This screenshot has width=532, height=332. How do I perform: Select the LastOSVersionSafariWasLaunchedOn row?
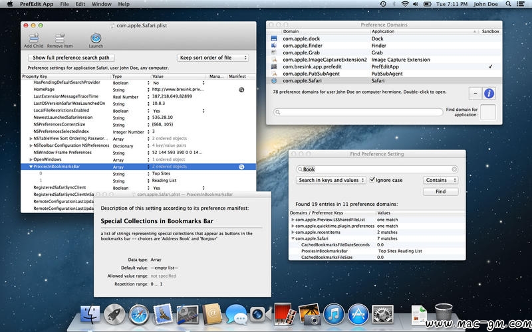coord(138,104)
